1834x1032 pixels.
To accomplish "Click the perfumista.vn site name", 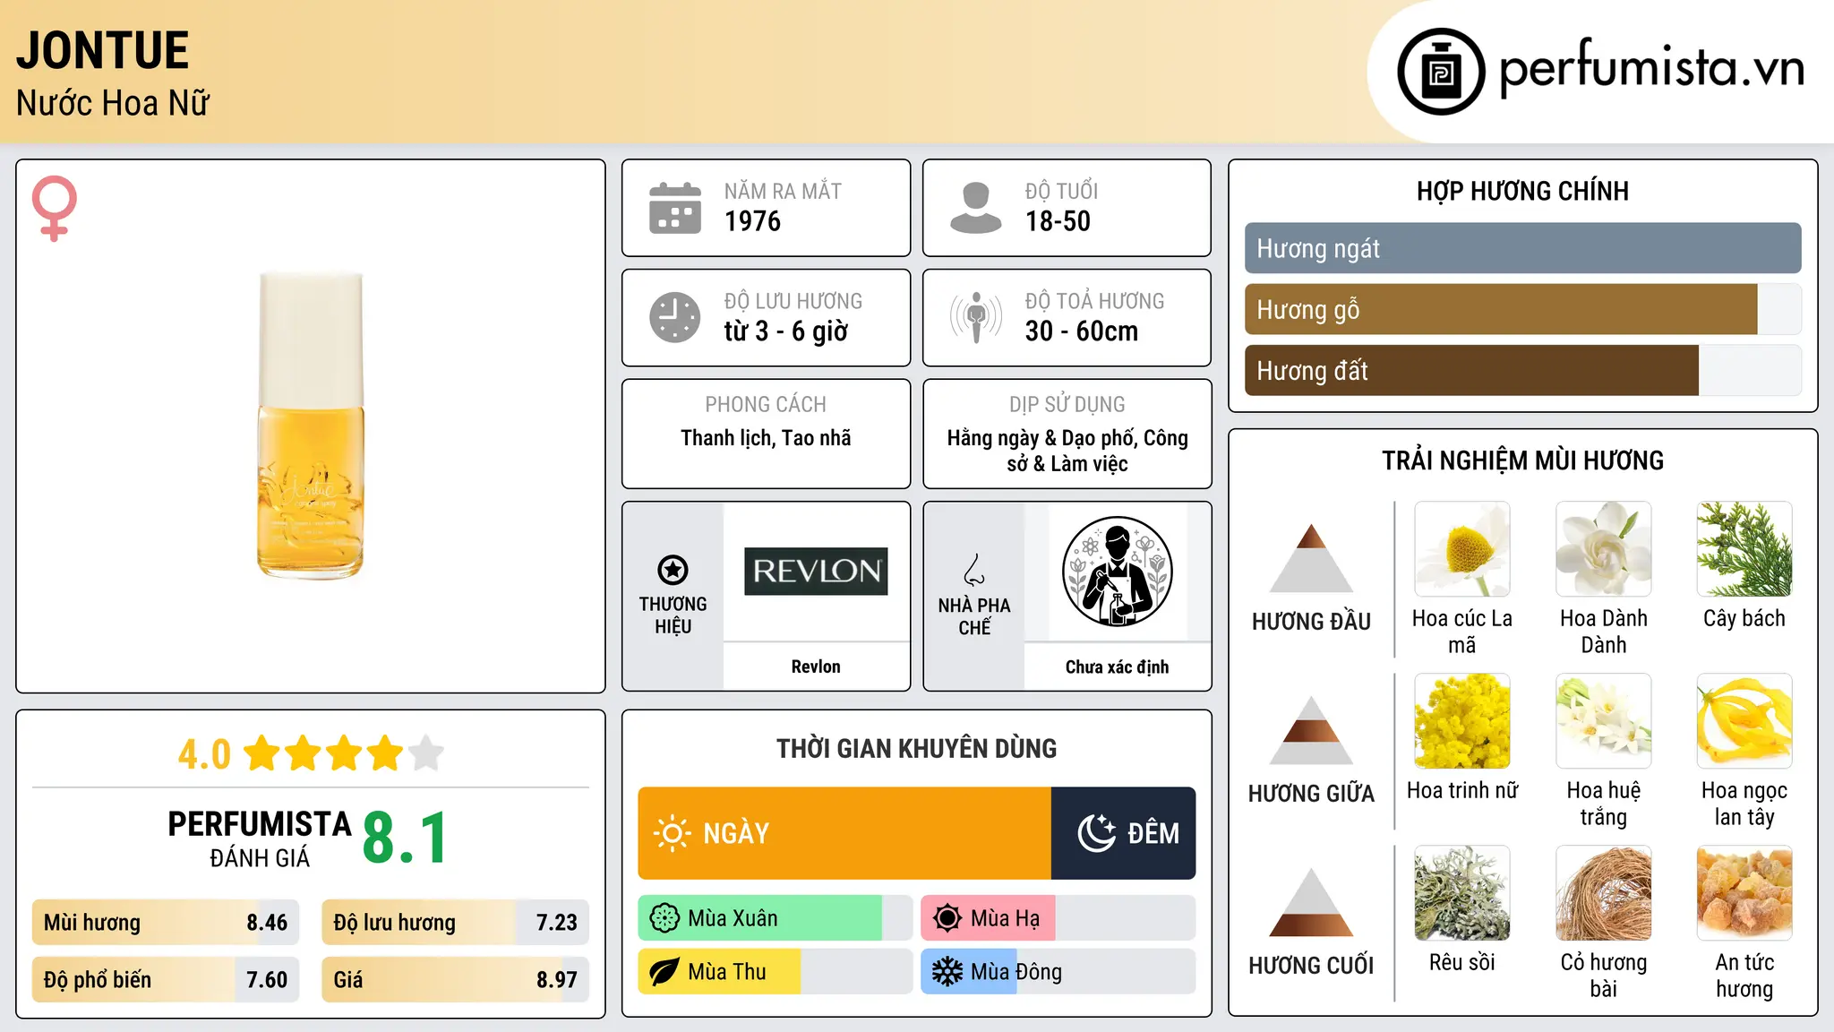I will pyautogui.click(x=1651, y=68).
